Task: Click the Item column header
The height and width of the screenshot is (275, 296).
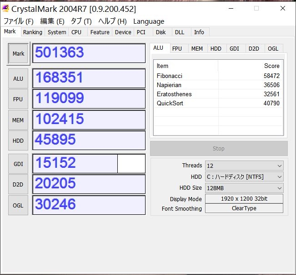Action: tap(186, 66)
